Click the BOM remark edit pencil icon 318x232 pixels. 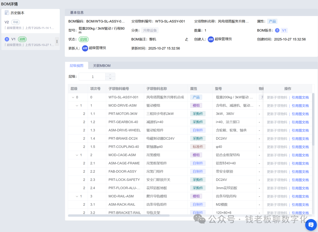[187, 39]
